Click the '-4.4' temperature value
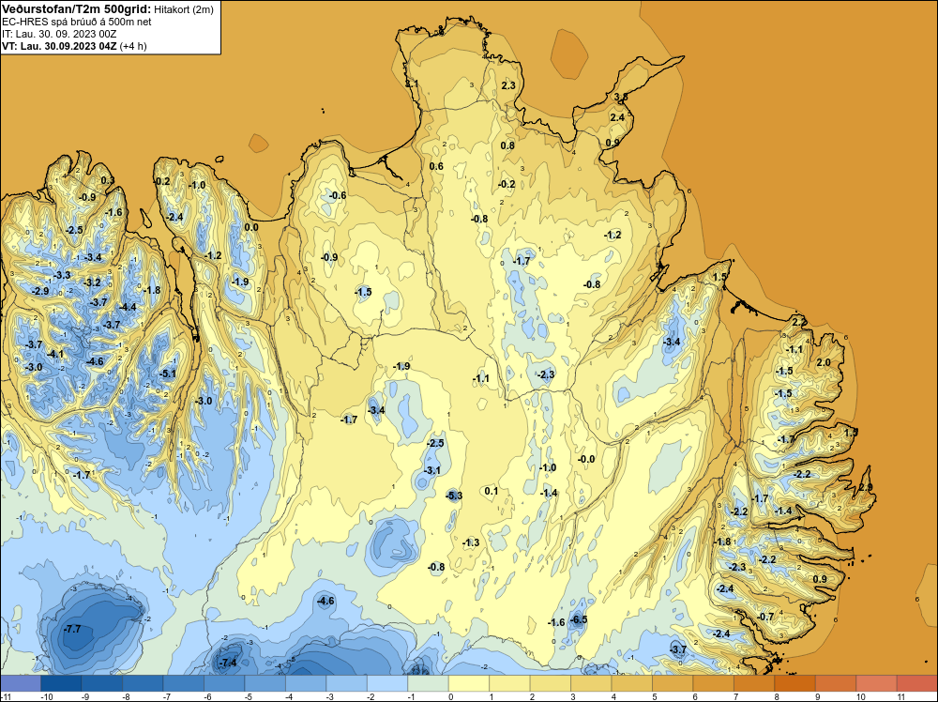 click(128, 307)
